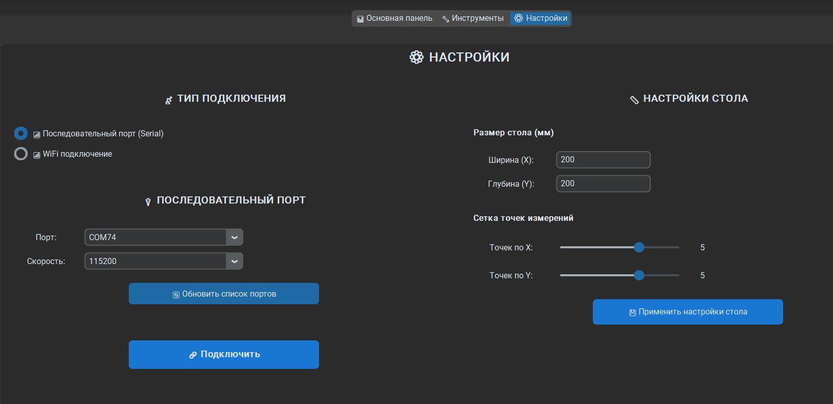Image resolution: width=833 pixels, height=404 pixels.
Task: Switch to the Инструменты tab
Action: [473, 18]
